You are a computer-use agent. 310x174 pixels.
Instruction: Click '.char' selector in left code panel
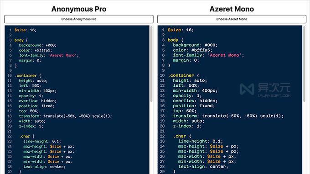coord(25,136)
